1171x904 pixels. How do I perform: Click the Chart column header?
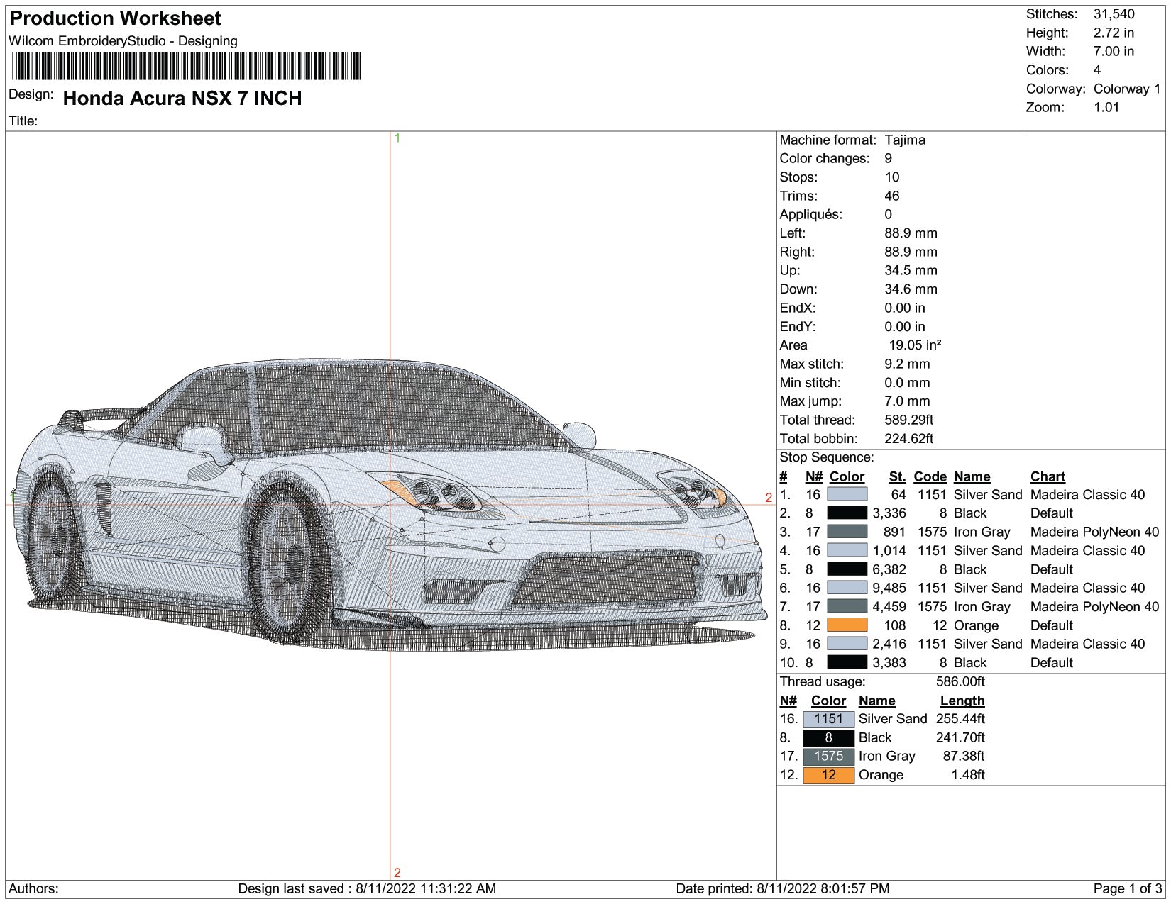coord(1048,476)
